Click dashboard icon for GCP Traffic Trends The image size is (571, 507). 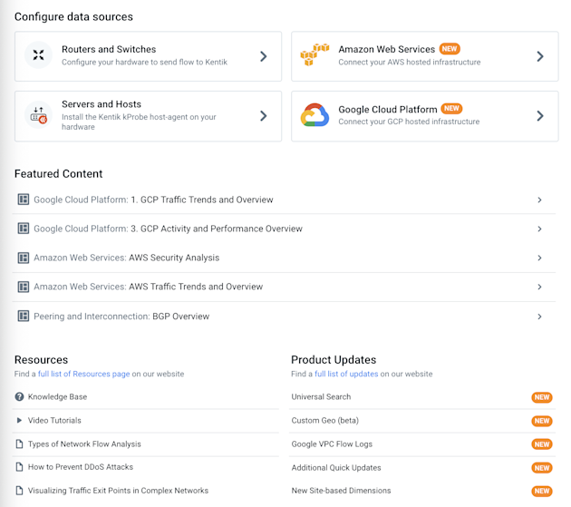pos(24,200)
